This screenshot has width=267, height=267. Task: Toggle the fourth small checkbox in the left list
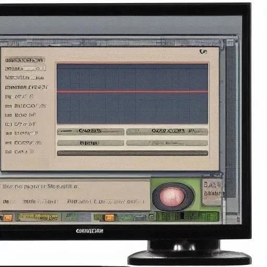[x=8, y=124]
